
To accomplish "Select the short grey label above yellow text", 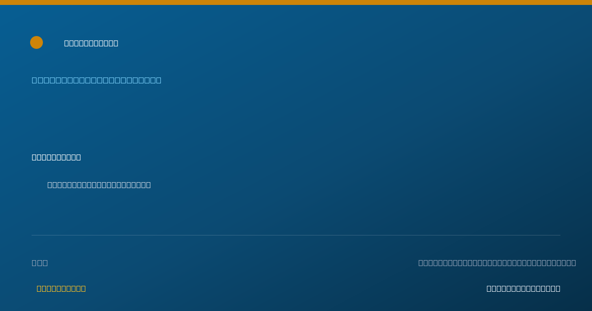I will click(x=40, y=263).
